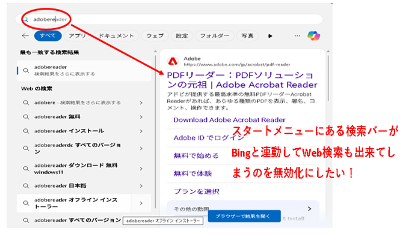Screen dimensions: 409x234
Task: Expand the 'adobereader オフライン インストーラー' chevron
Action: pos(141,203)
